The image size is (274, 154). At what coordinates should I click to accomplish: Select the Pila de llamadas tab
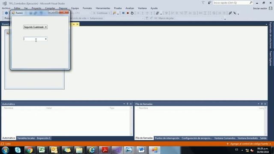144,138
